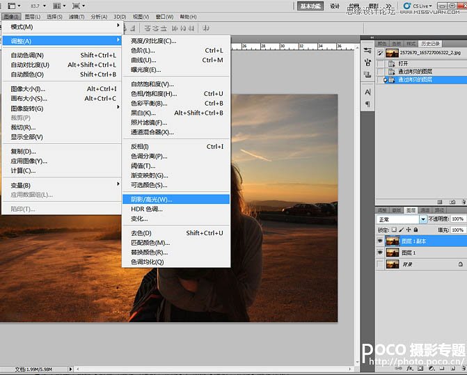Select the 打开 history state
467x375 pixels.
404,63
